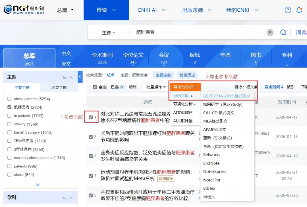307x207 pixels.
Task: Select the 外文 language tab
Action: (x=66, y=64)
